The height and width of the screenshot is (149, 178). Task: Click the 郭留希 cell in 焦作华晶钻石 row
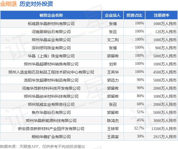(113, 113)
